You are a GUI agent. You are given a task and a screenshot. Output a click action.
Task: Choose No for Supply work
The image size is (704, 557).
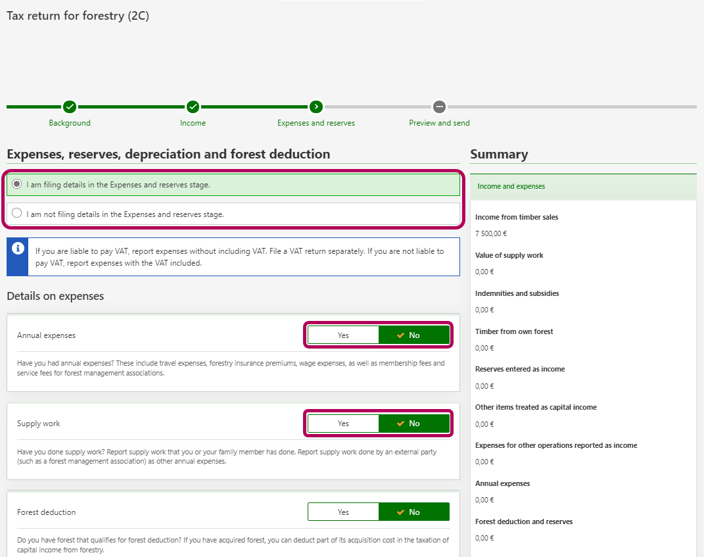[x=414, y=424]
